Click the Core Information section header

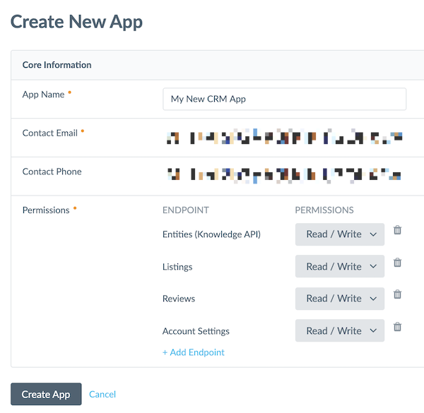(57, 65)
